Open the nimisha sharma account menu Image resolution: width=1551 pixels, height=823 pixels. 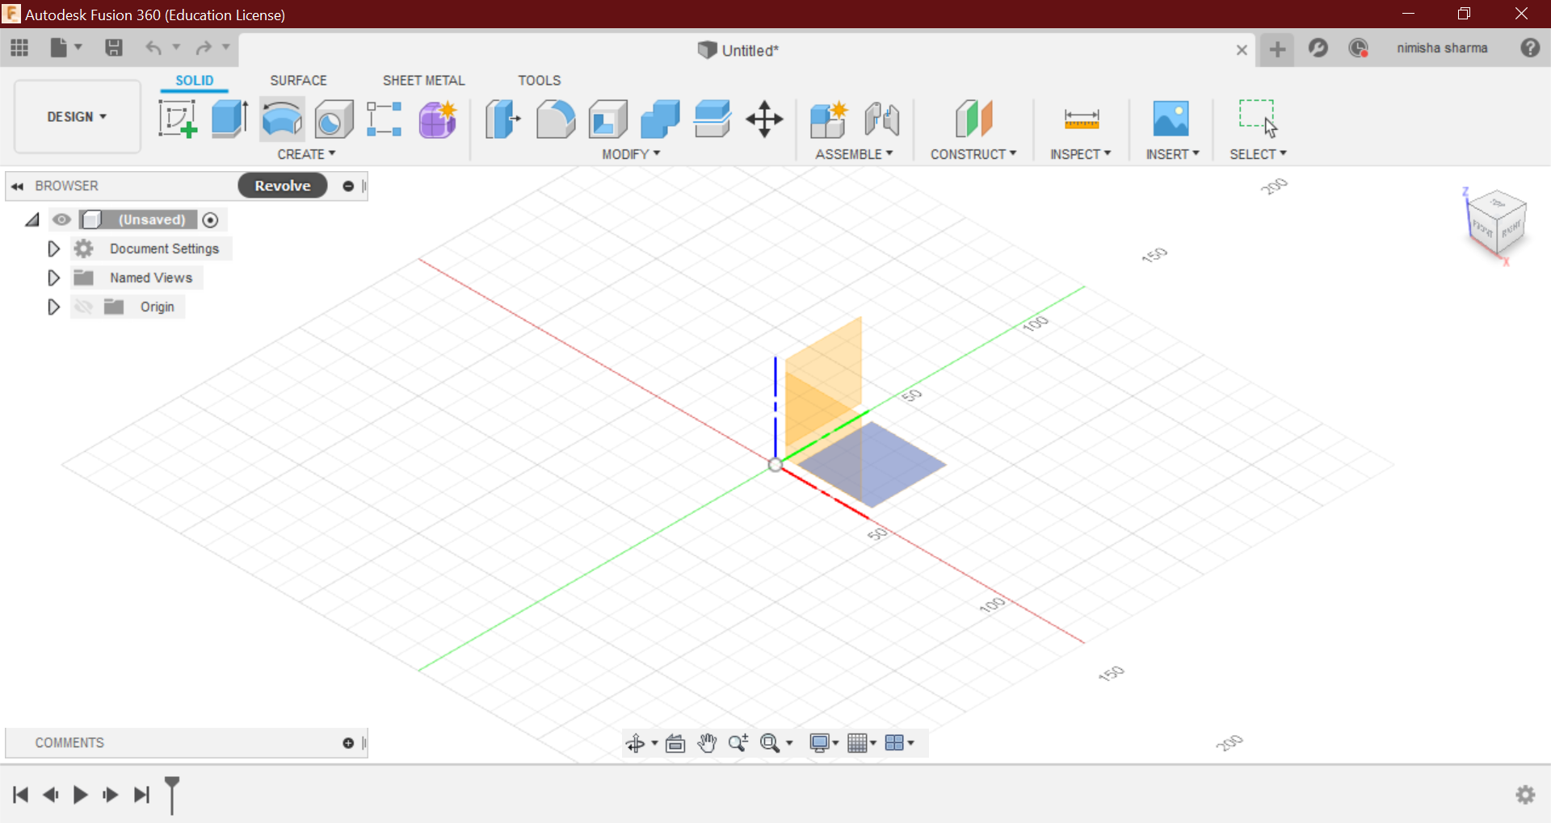[1442, 48]
